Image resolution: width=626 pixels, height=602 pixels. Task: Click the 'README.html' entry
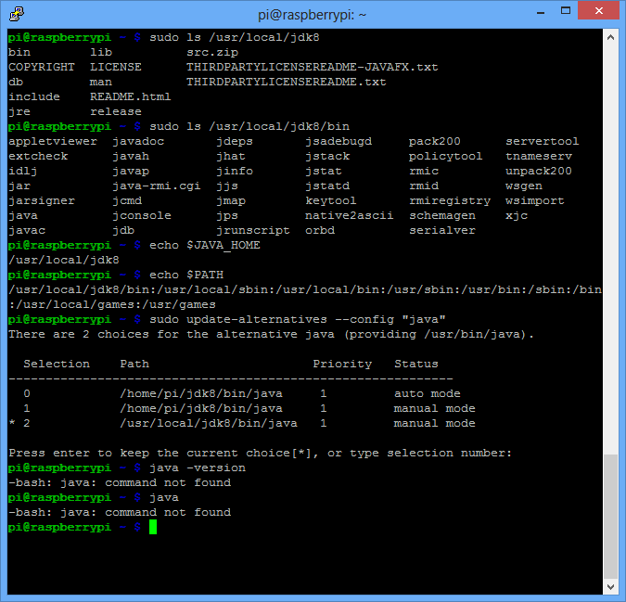pyautogui.click(x=130, y=96)
